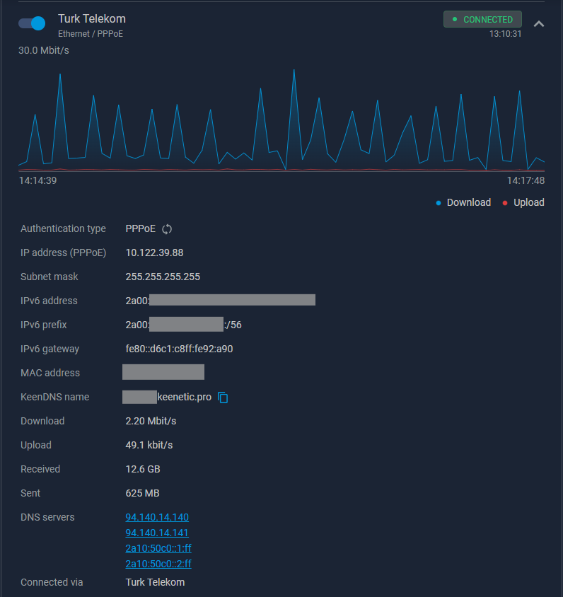Image resolution: width=563 pixels, height=597 pixels.
Task: Collapse the Turk Telekom connection panel
Action: tap(539, 24)
